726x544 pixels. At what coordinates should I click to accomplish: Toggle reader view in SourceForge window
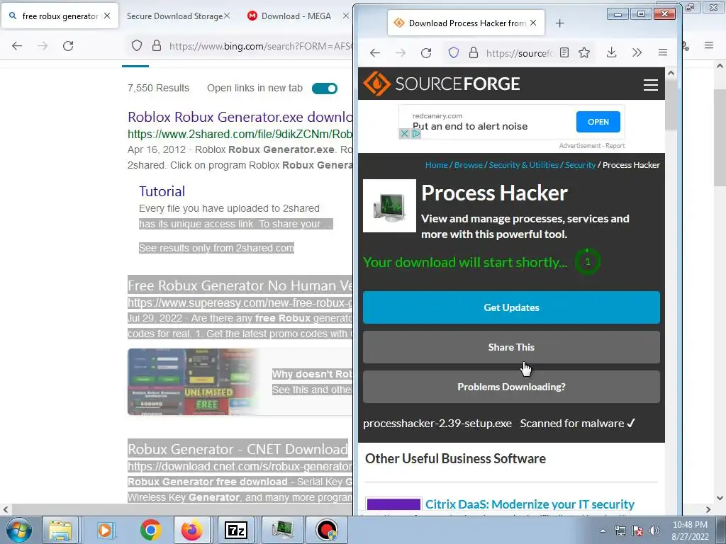tap(564, 52)
